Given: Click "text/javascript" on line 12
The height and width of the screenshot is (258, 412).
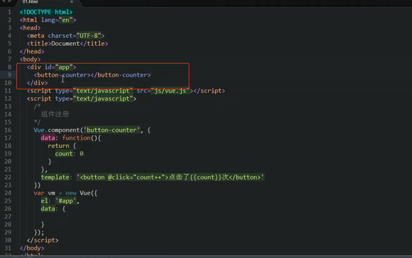Looking at the screenshot, I should (x=103, y=99).
